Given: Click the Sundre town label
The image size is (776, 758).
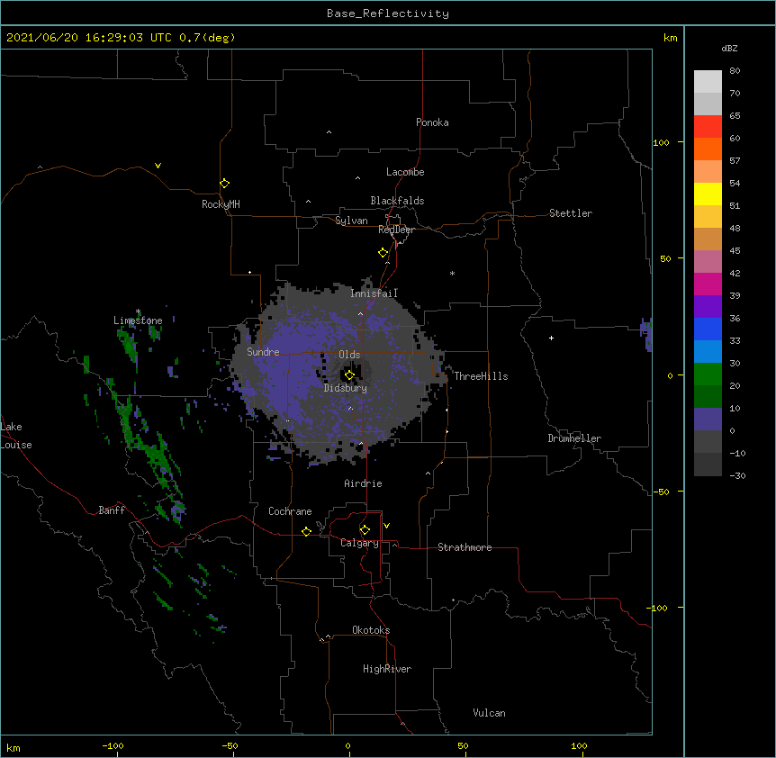Looking at the screenshot, I should pos(263,352).
